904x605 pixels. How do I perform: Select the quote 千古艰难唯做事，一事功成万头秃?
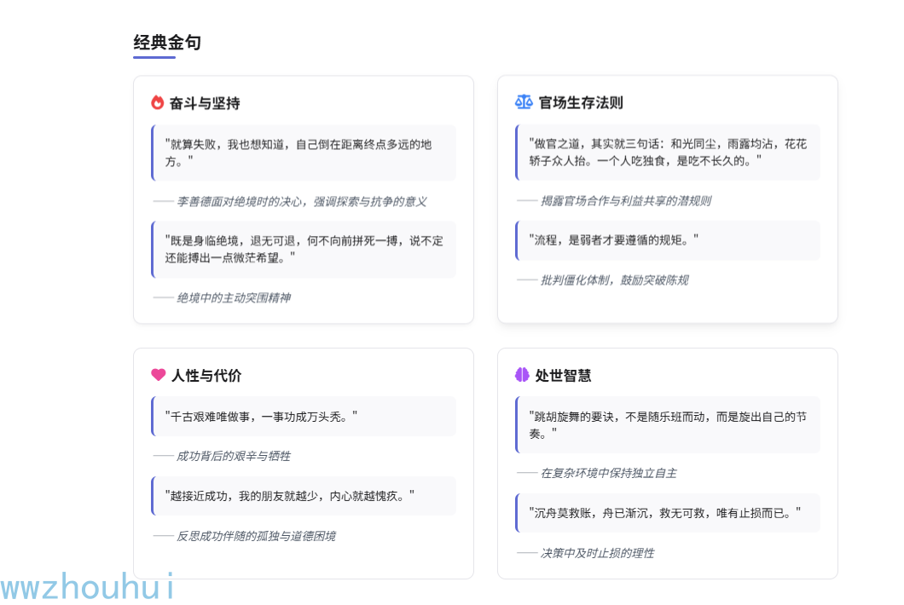click(x=304, y=417)
